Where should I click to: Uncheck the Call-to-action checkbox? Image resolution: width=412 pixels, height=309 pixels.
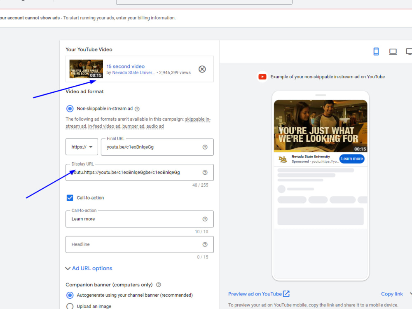(70, 198)
